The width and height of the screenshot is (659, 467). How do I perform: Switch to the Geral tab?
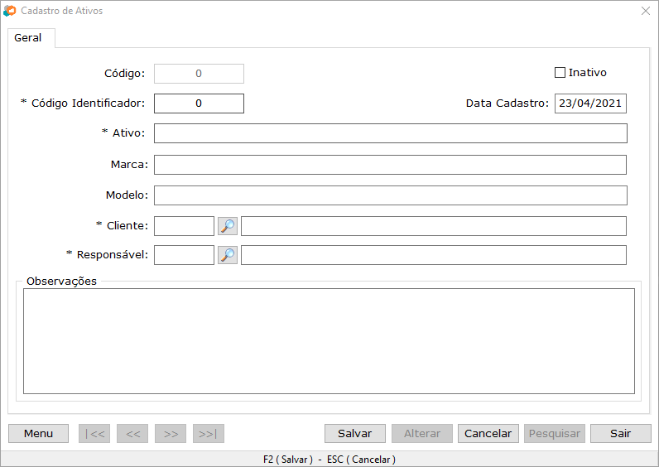28,38
